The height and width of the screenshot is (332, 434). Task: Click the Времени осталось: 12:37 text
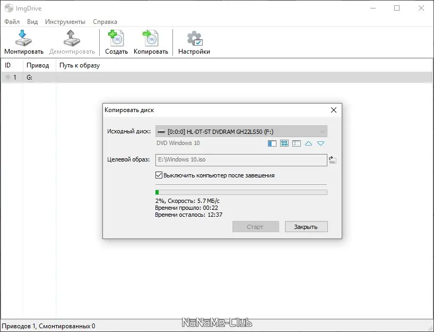[188, 215]
